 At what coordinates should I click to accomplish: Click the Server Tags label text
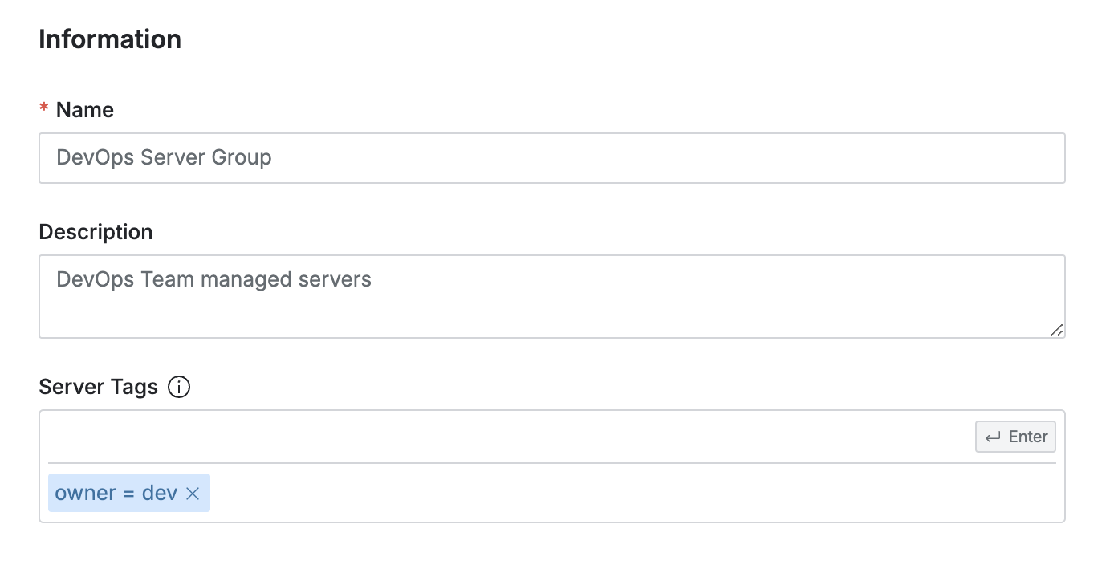point(99,388)
